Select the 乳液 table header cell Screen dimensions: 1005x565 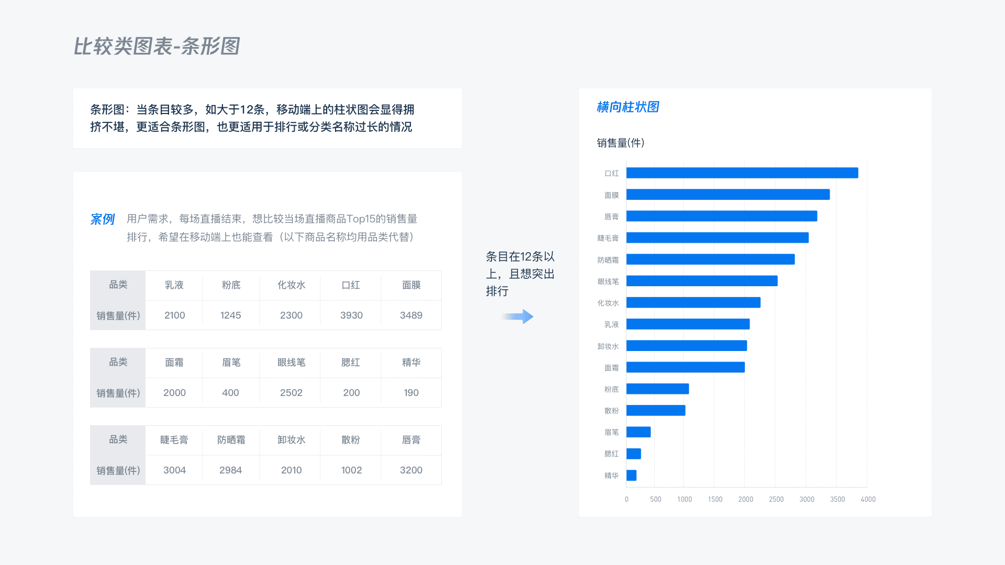[x=174, y=285]
